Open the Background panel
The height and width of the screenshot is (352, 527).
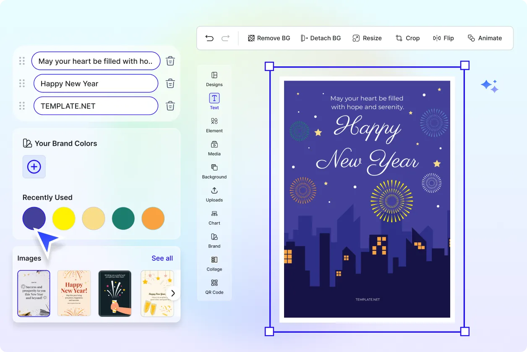coord(214,171)
